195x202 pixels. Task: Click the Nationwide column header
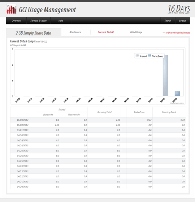pyautogui.click(x=74, y=115)
